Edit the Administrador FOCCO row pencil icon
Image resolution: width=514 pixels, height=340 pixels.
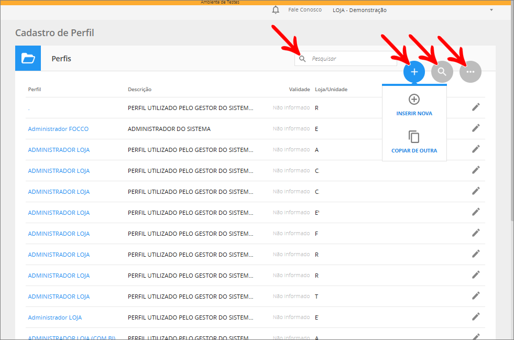coord(476,128)
